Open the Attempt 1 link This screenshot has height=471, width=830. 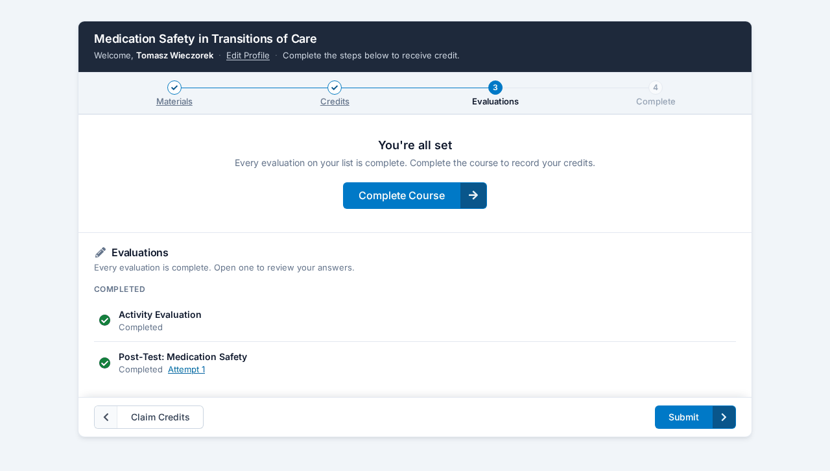(186, 369)
